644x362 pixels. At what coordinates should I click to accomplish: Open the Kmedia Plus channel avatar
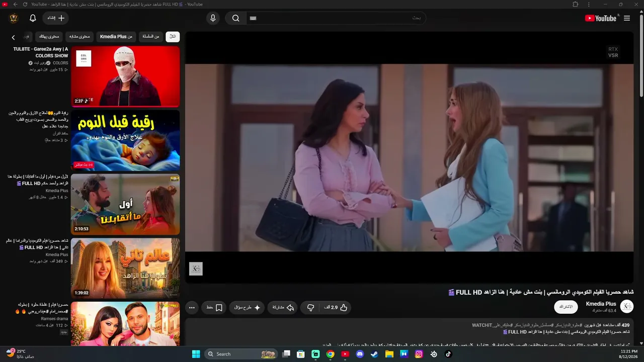pyautogui.click(x=627, y=307)
